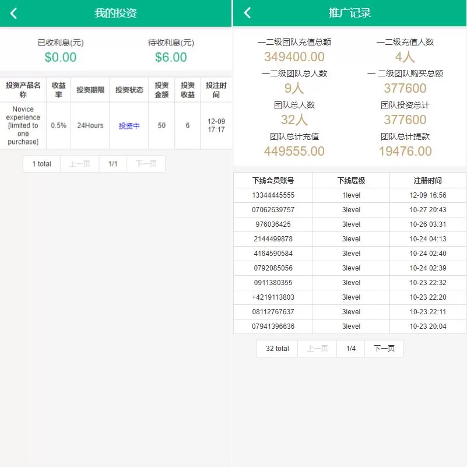Click back arrow on 推广记录 page
The image size is (467, 467).
point(247,13)
